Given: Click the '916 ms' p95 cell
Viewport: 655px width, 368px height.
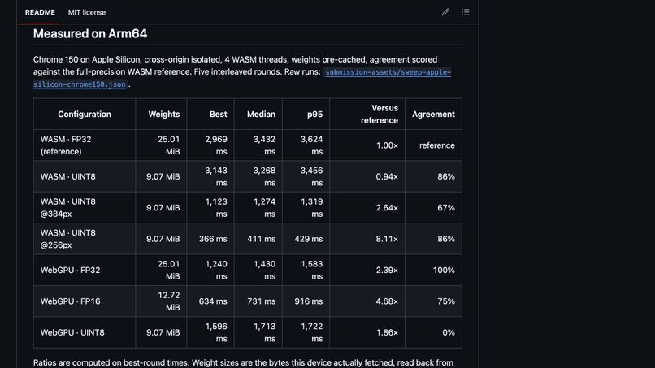Looking at the screenshot, I should pyautogui.click(x=306, y=301).
